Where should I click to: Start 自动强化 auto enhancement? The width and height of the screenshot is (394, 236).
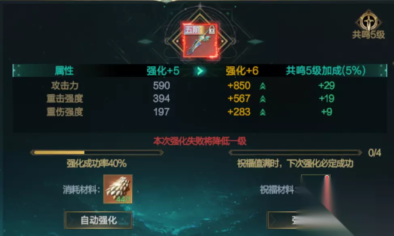99,220
